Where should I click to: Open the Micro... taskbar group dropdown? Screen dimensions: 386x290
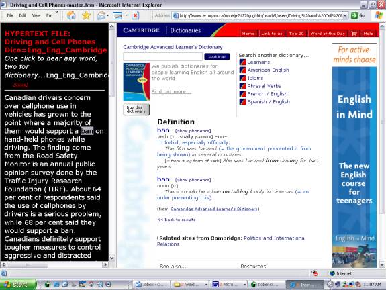(x=244, y=285)
